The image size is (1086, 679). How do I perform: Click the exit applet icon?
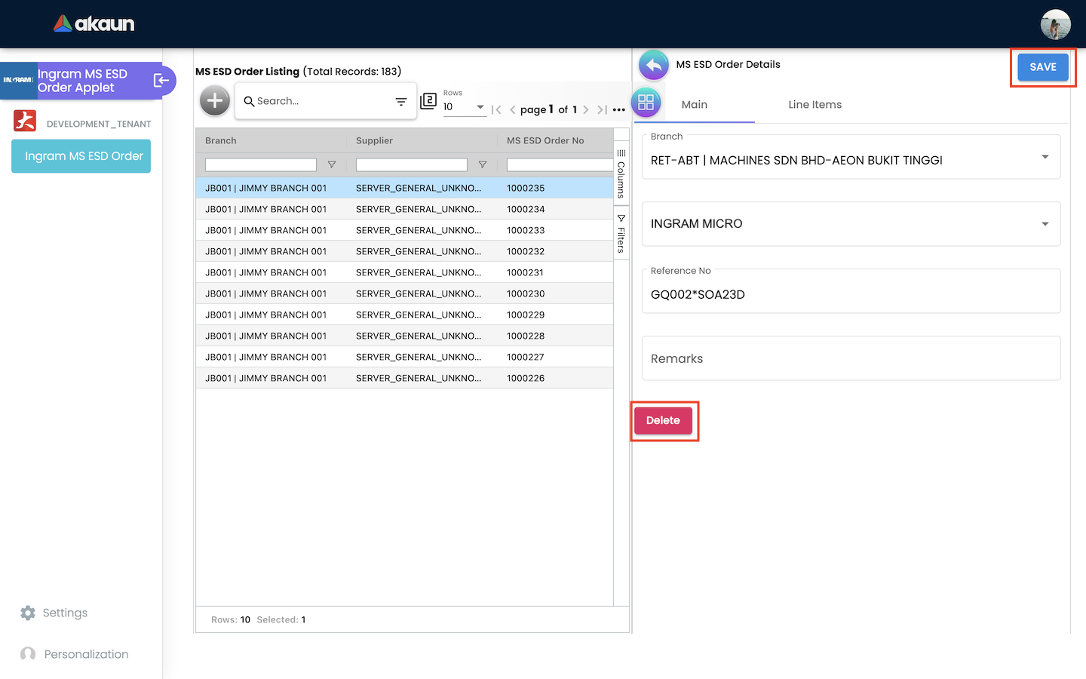(x=161, y=81)
